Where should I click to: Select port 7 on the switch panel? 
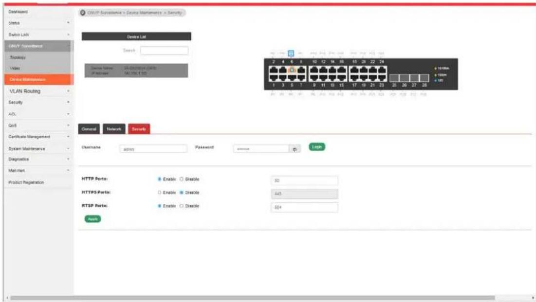point(301,77)
